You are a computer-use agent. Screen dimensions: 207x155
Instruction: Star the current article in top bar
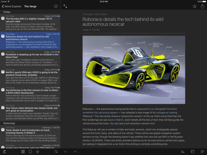tap(195, 6)
